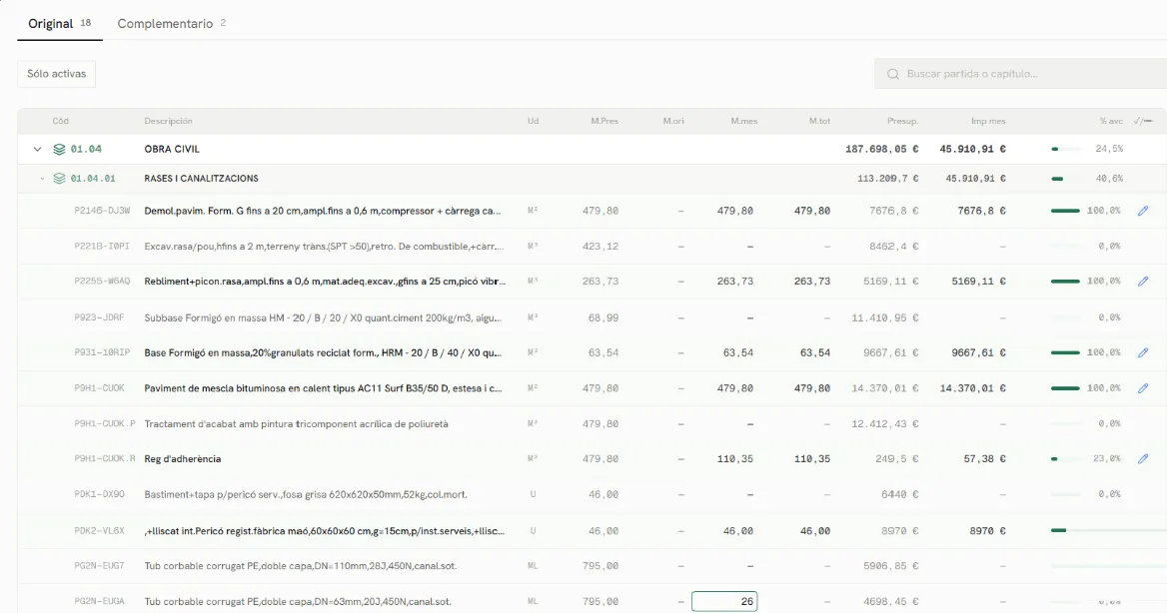
Task: Click the layers icon beside 01.04.01
Action: coord(60,179)
